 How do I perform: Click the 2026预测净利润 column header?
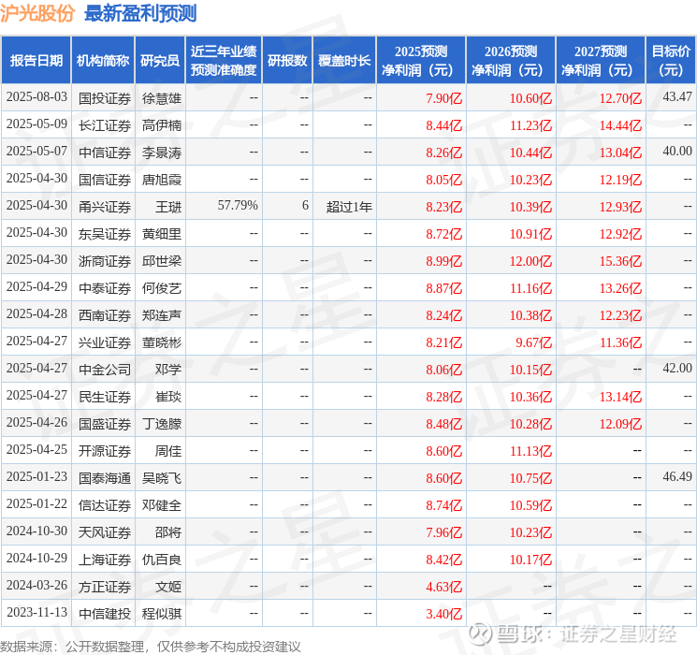(511, 60)
